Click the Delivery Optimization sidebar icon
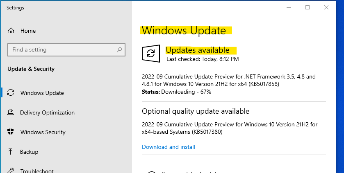344x173 pixels. [x=11, y=112]
